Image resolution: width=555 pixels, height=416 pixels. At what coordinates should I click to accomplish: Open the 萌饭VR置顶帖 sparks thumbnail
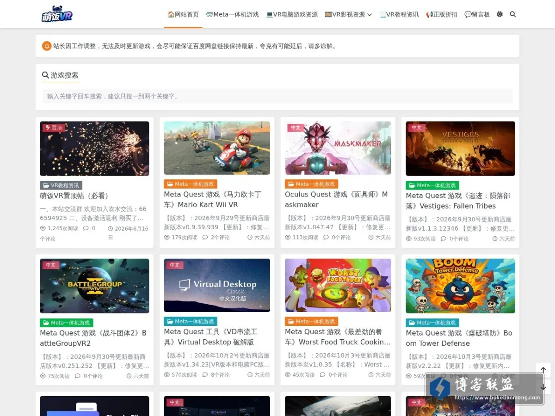pyautogui.click(x=94, y=148)
